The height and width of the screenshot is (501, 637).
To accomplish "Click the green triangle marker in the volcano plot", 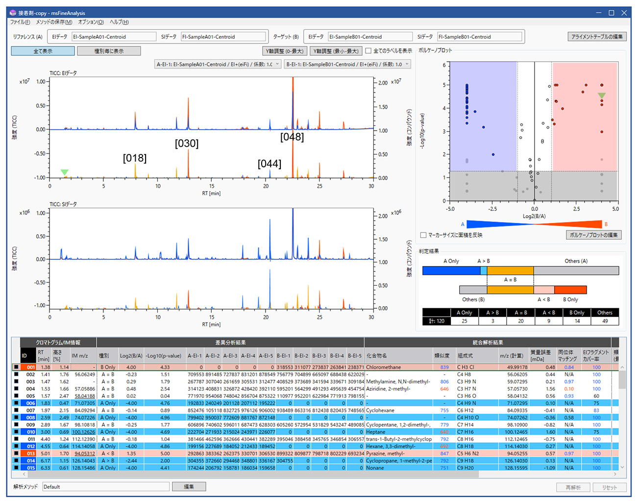I will click(x=602, y=96).
